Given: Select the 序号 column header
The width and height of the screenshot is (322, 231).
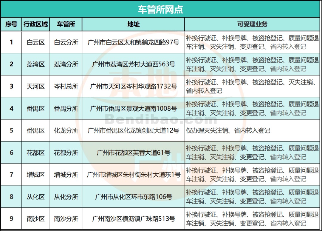Looking at the screenshot, I should click(11, 24).
